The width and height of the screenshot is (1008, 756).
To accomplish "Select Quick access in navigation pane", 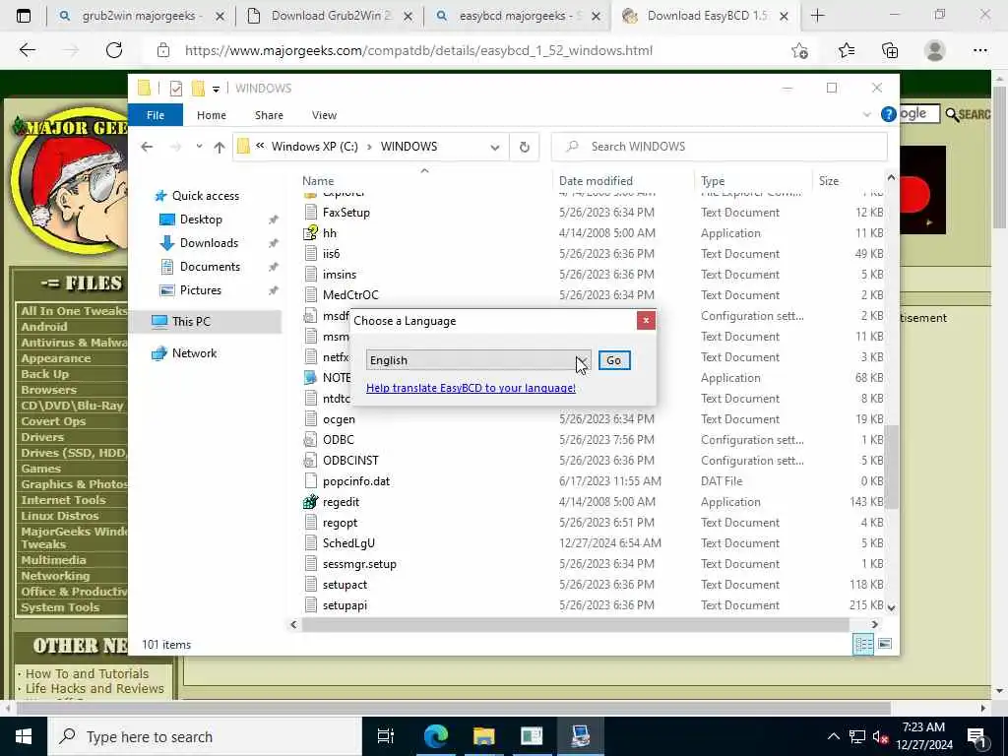I will (x=206, y=196).
